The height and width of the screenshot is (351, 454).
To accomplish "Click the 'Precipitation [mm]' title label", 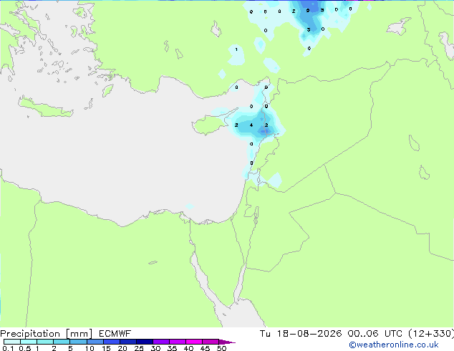I will (x=46, y=334).
